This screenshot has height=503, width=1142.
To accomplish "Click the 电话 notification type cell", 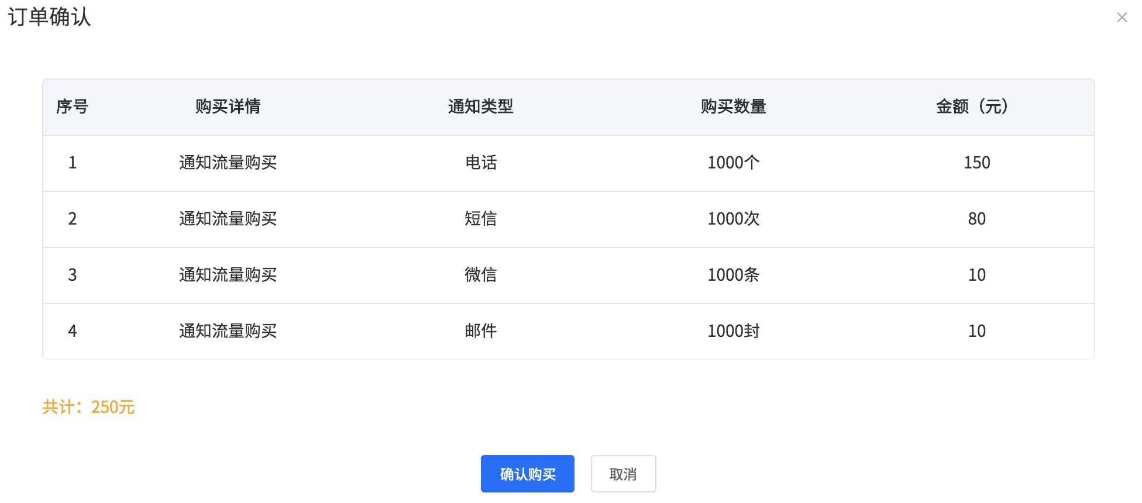I will pyautogui.click(x=480, y=163).
